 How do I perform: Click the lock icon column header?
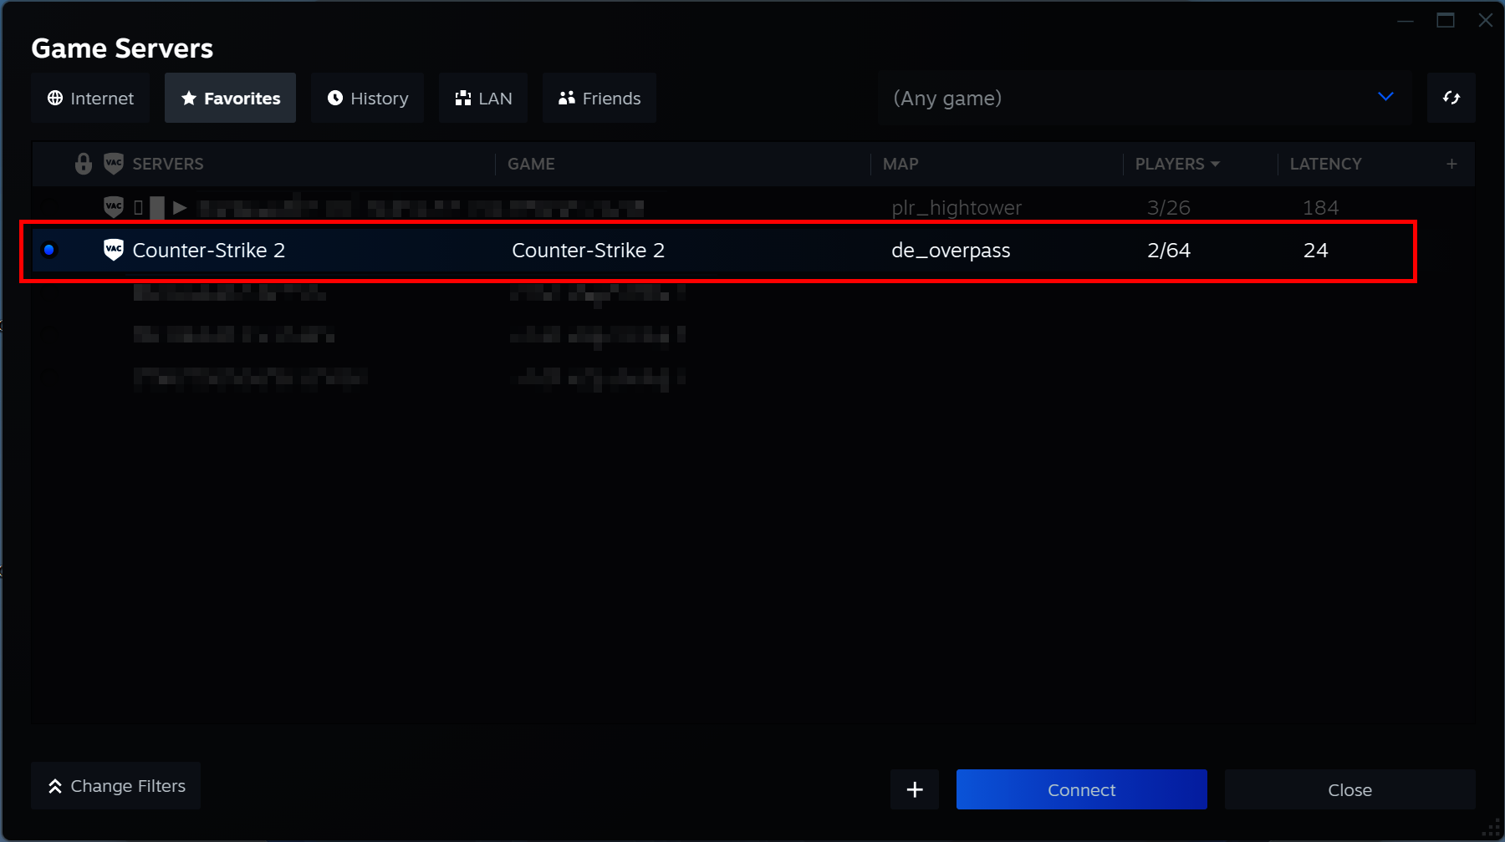pos(82,164)
